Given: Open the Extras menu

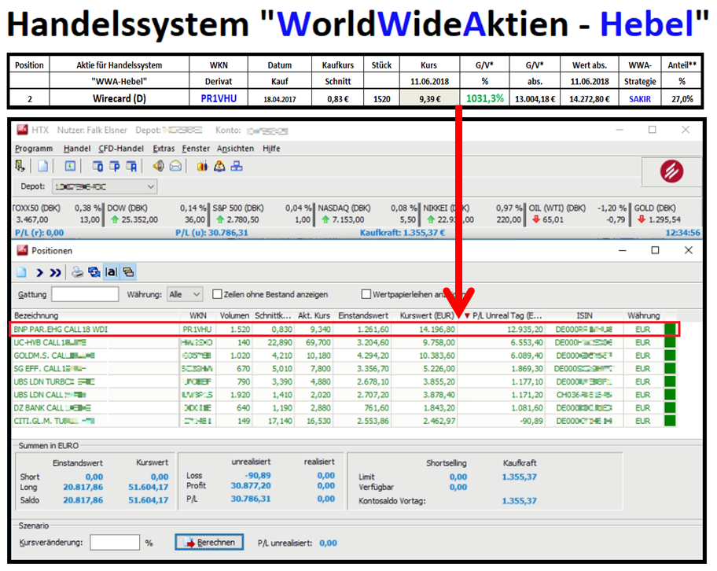Looking at the screenshot, I should 164,148.
